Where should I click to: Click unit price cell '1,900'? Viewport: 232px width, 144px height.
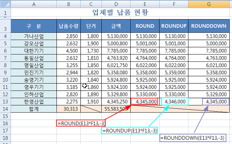[91, 44]
